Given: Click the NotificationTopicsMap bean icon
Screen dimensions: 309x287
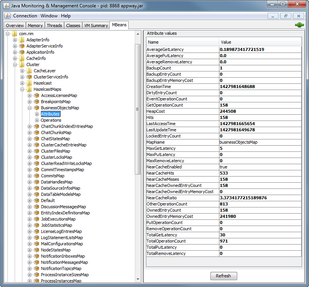Looking at the screenshot, I should pyautogui.click(x=36, y=268).
